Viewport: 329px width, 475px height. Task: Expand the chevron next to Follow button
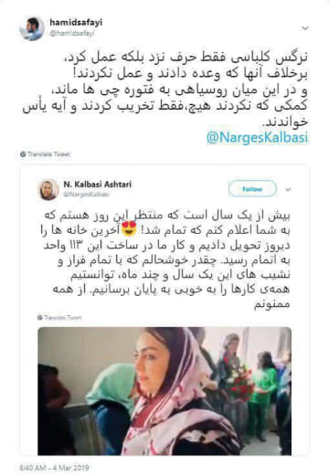288,189
